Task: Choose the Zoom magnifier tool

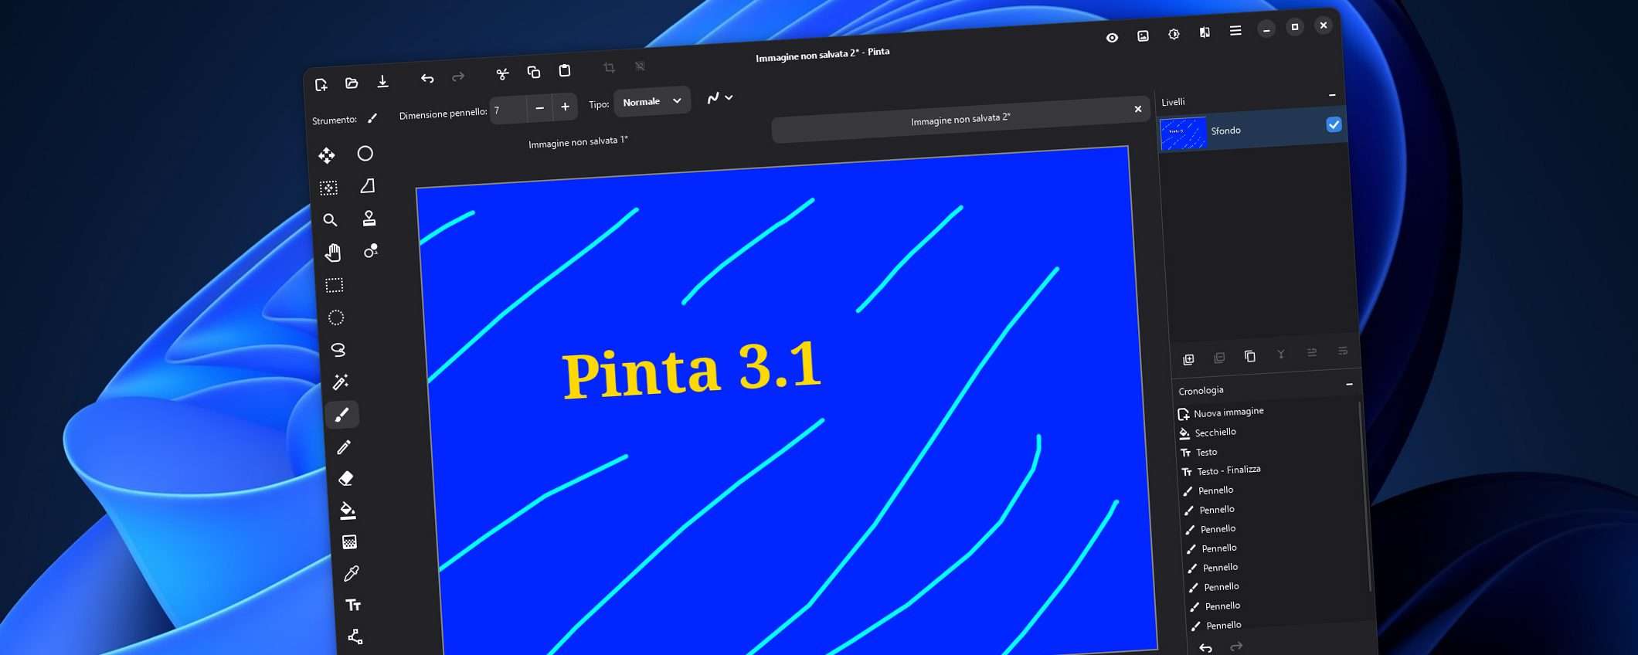Action: (x=330, y=220)
